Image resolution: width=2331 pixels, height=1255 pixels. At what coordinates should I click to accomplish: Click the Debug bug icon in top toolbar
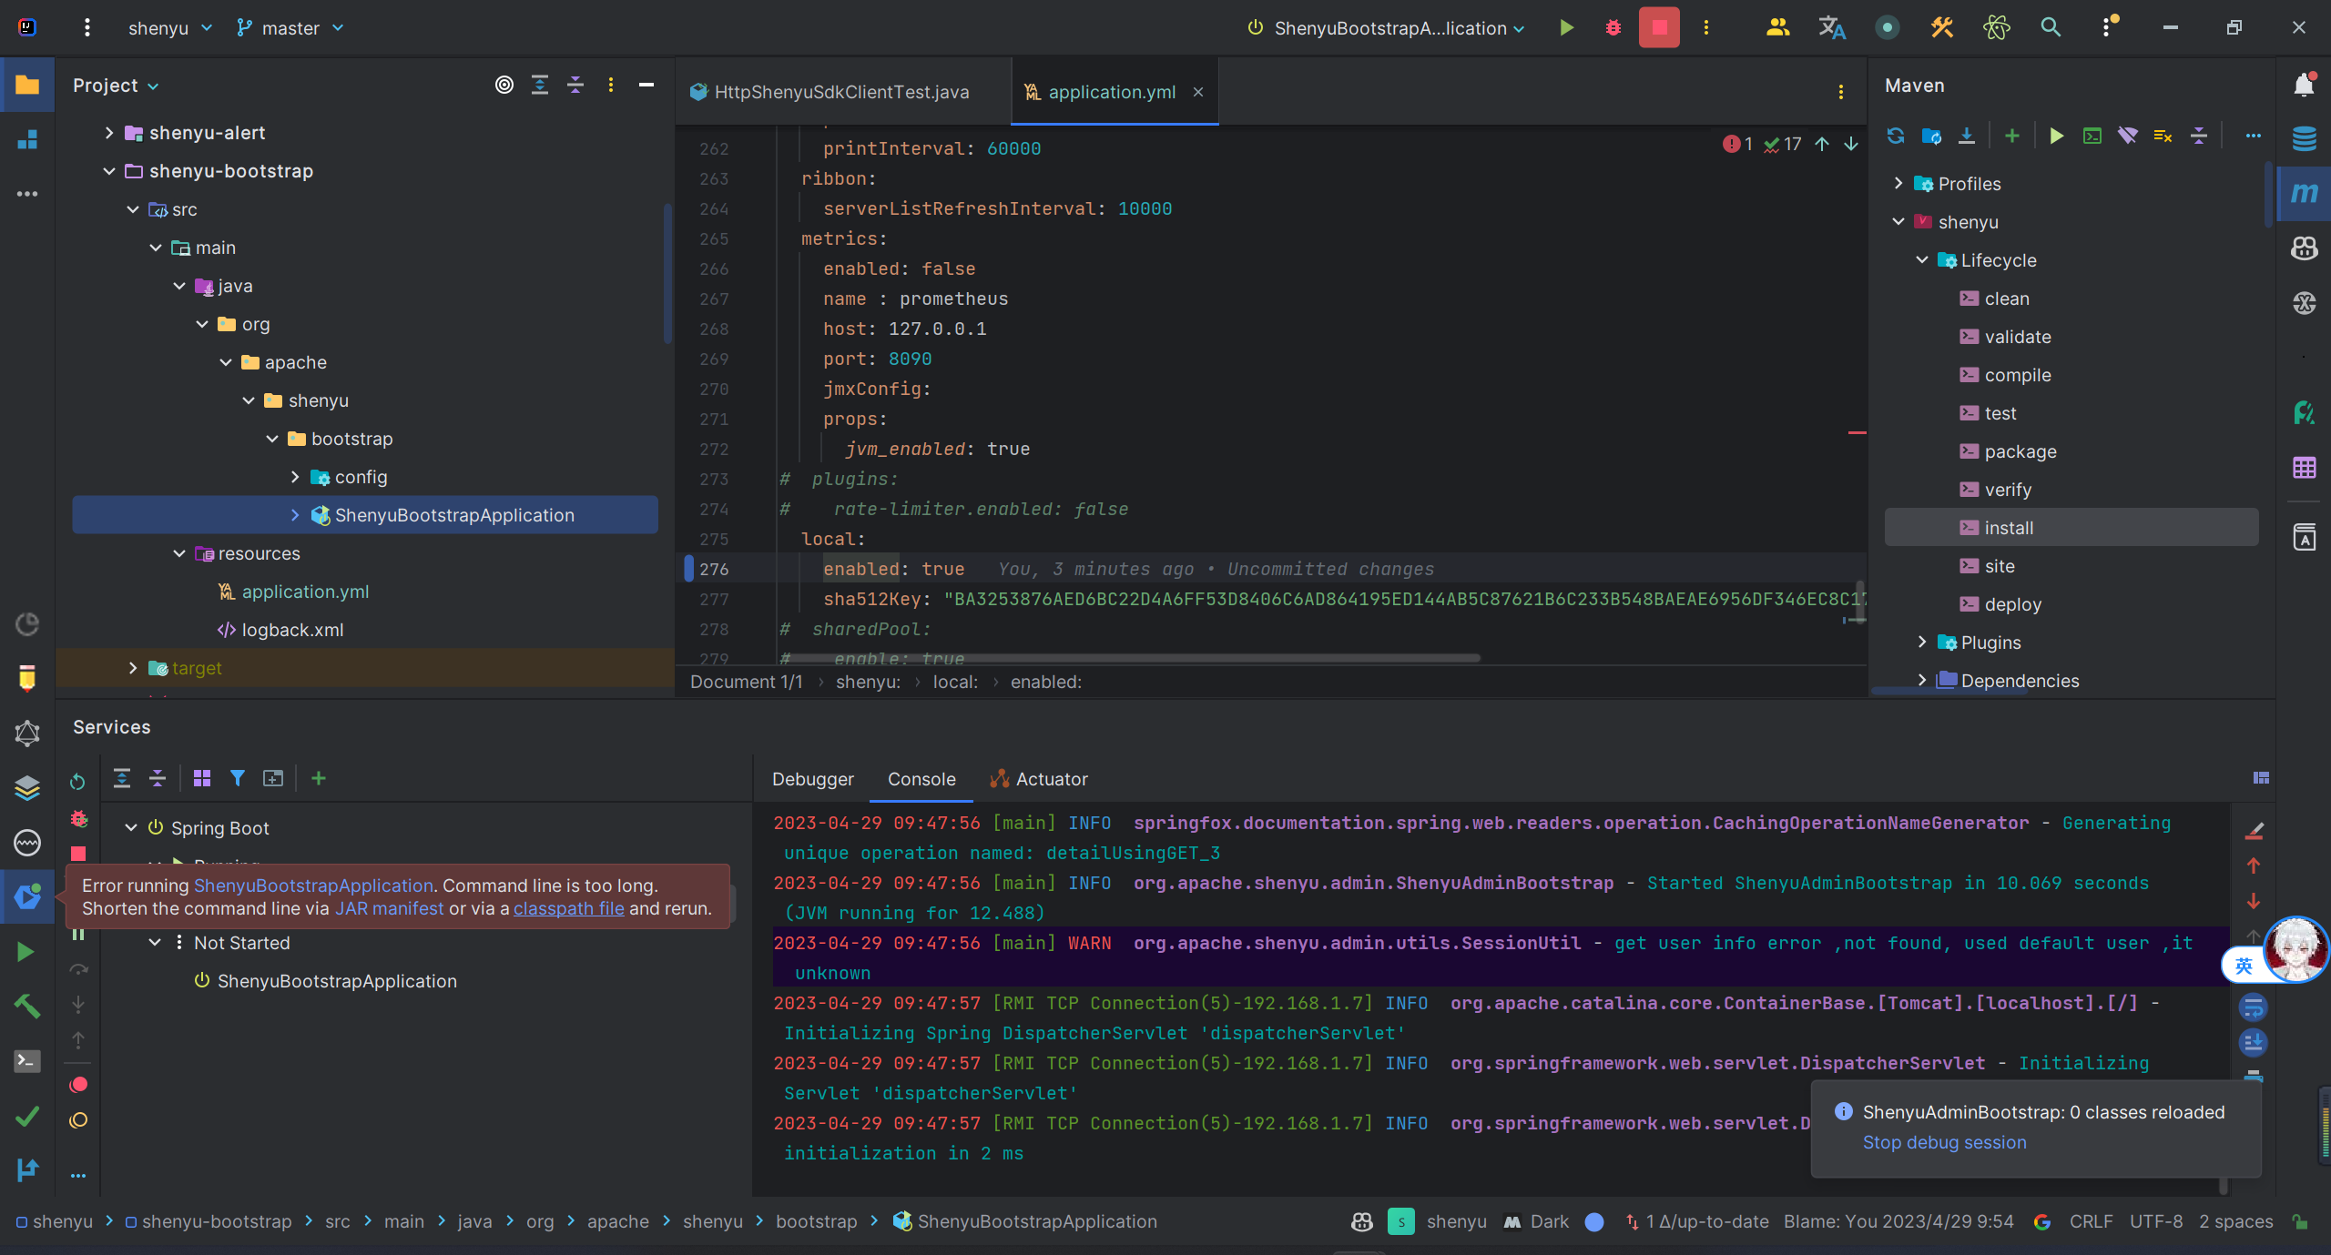[x=1613, y=27]
